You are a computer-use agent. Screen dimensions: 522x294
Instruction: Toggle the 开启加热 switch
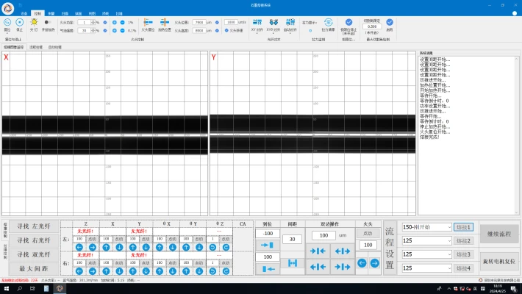click(48, 23)
